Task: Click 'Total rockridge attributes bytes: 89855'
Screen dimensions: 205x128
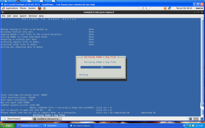Action: point(24,95)
